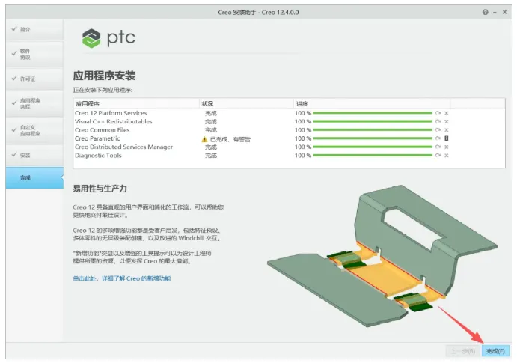Click the 易用性与生产力 heading
The image size is (517, 363).
tap(100, 189)
